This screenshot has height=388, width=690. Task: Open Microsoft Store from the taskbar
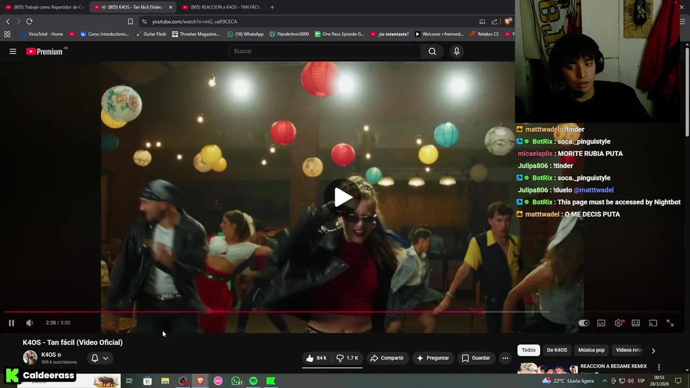(x=147, y=381)
